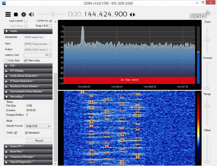
Task: Click the waterfall display
Action: (129, 128)
